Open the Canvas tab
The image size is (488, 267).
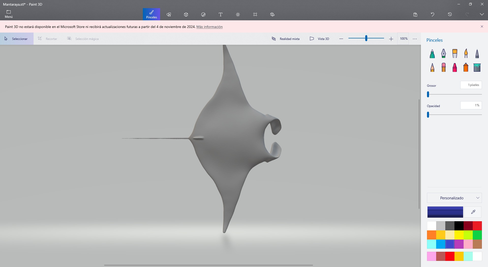255,14
